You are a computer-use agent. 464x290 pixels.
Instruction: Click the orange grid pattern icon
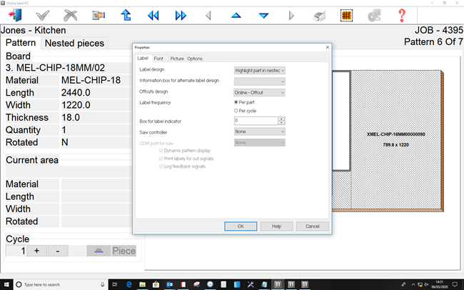coord(346,15)
